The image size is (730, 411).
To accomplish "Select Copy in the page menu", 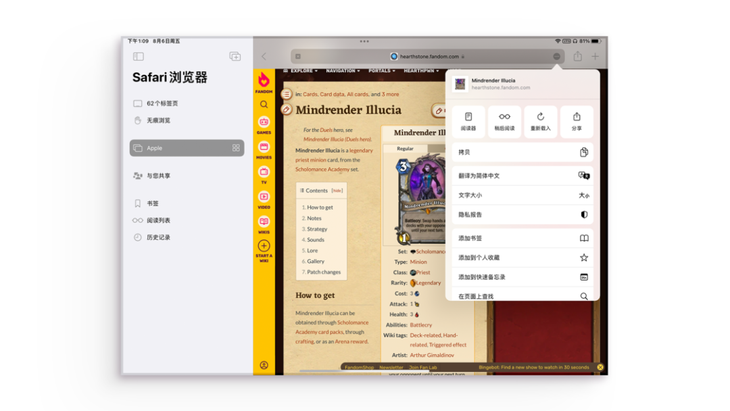I will coord(522,152).
